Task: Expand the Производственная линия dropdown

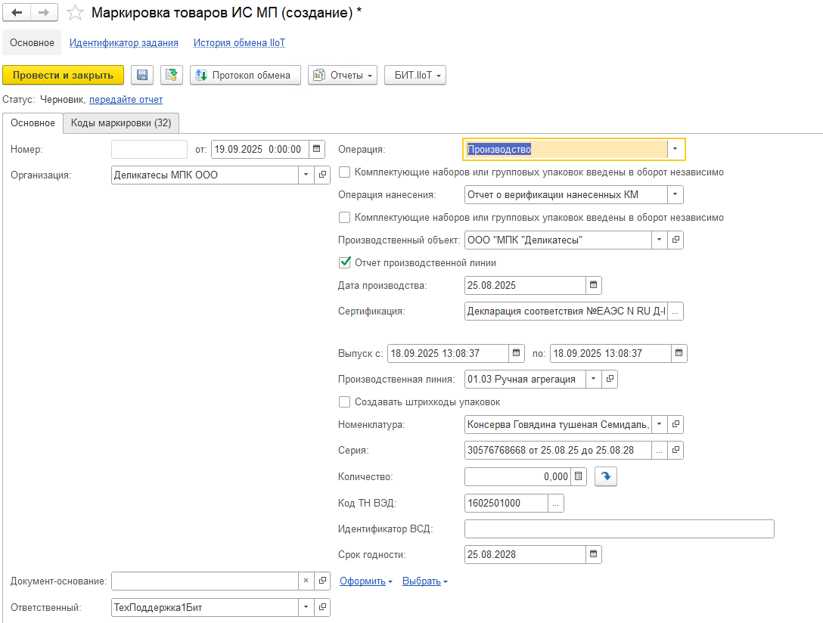Action: click(593, 380)
